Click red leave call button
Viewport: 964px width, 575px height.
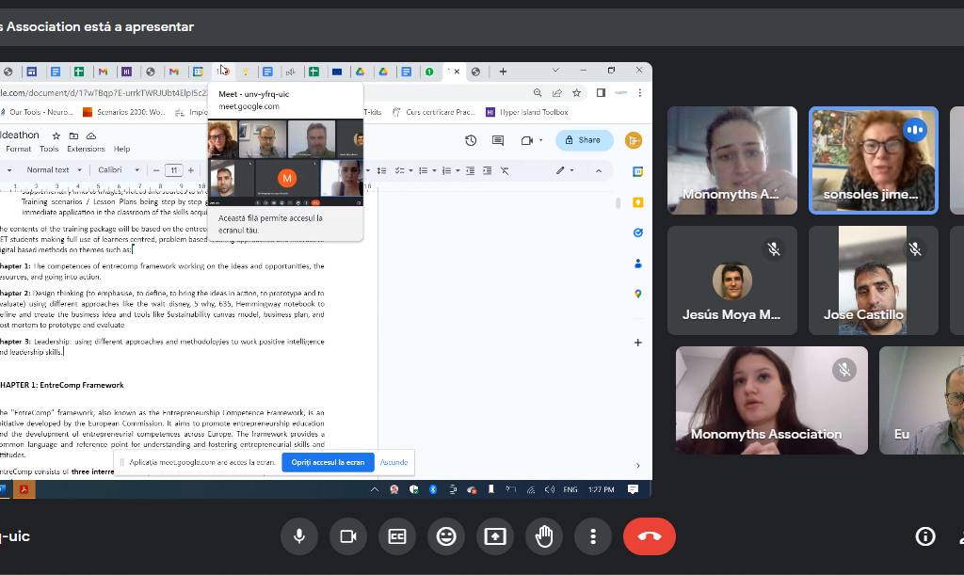[x=649, y=536]
